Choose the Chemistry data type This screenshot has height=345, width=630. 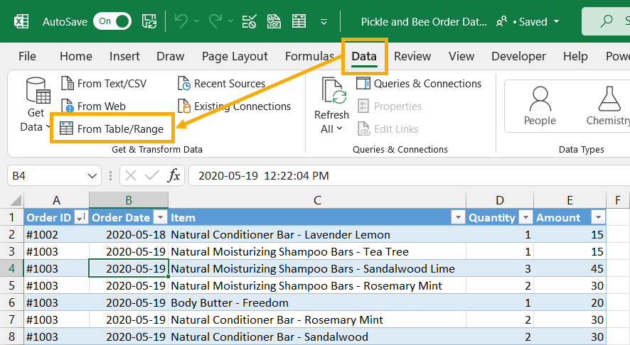(608, 106)
